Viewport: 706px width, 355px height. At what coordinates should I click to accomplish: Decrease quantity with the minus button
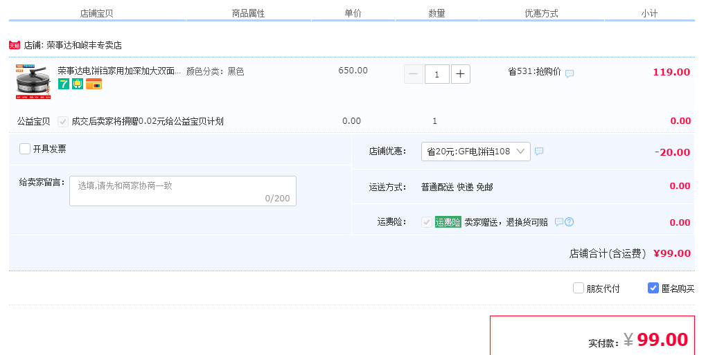point(414,74)
